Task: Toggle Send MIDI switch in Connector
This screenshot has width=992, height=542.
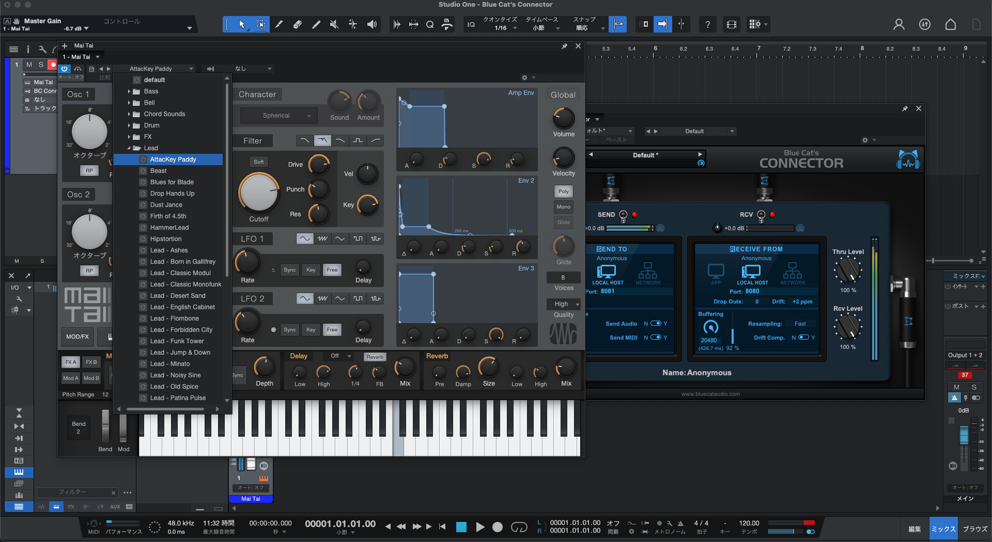Action: tap(656, 338)
